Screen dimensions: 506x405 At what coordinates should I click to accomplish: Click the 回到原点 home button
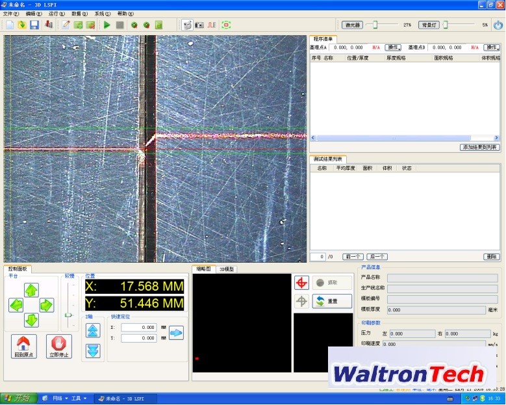point(23,346)
